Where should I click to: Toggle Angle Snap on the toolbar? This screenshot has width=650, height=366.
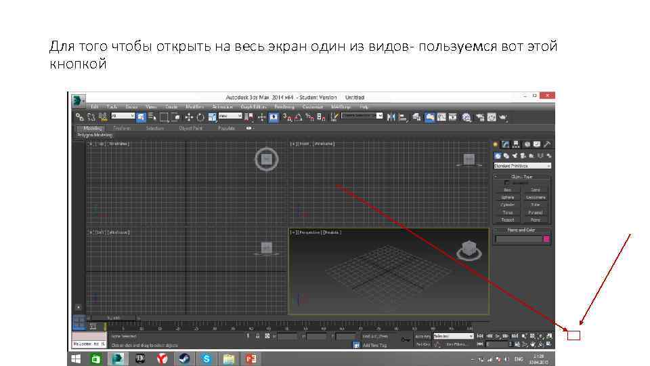(298, 117)
